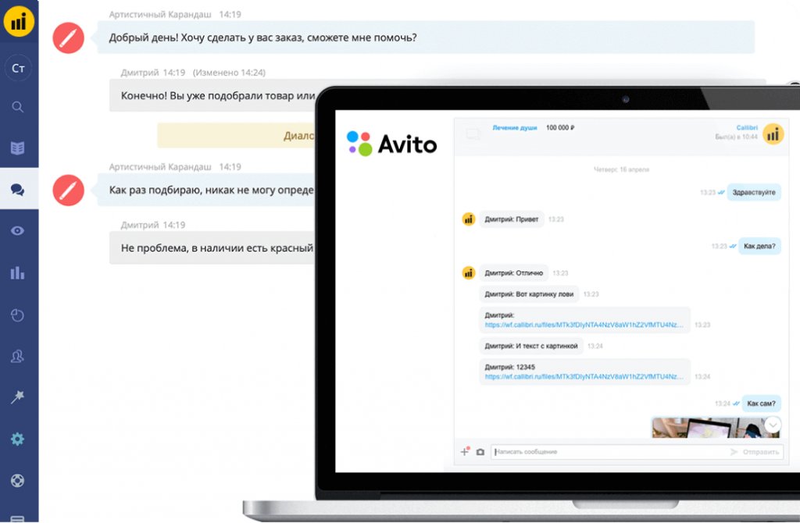Viewport: 800px width, 523px height.
Task: Open the lifebuoy support icon
Action: click(x=19, y=480)
